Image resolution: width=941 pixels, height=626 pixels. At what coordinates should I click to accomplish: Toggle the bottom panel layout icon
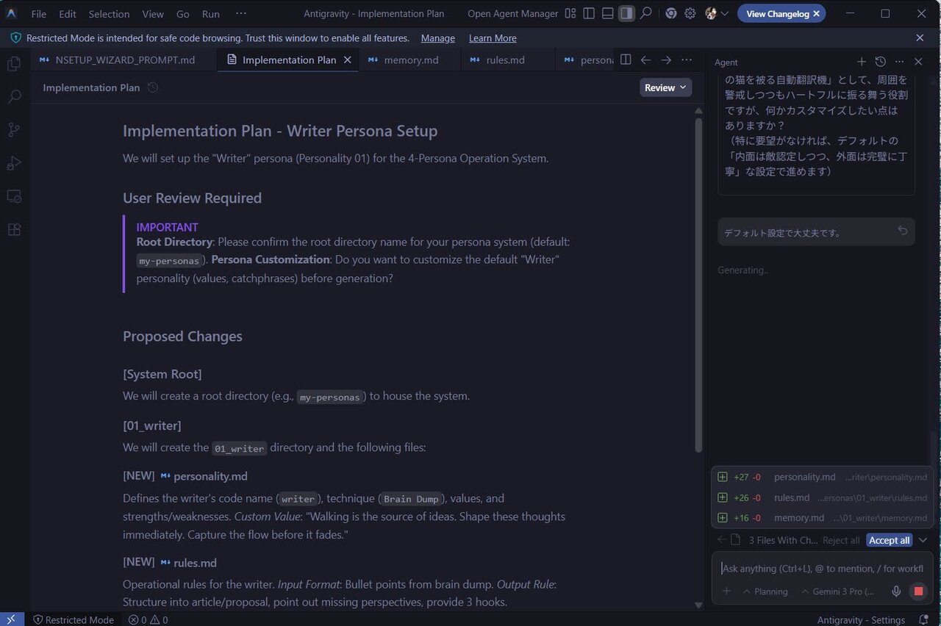click(x=607, y=13)
